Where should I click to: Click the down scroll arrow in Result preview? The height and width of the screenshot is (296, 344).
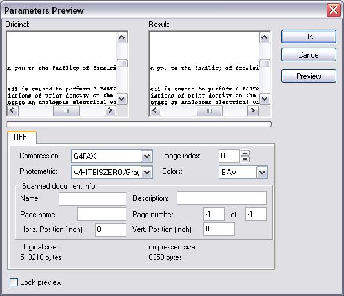(265, 99)
